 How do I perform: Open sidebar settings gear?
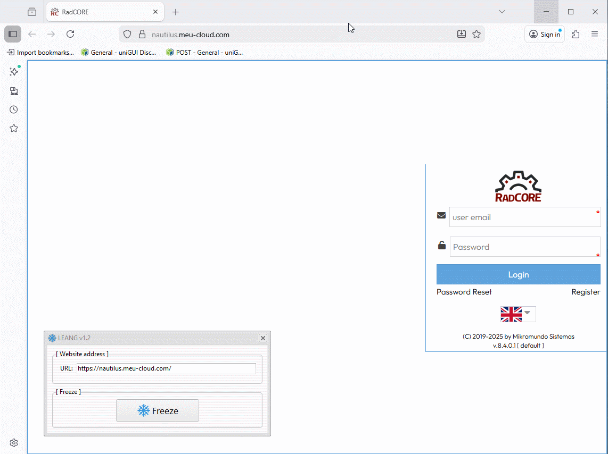(14, 443)
